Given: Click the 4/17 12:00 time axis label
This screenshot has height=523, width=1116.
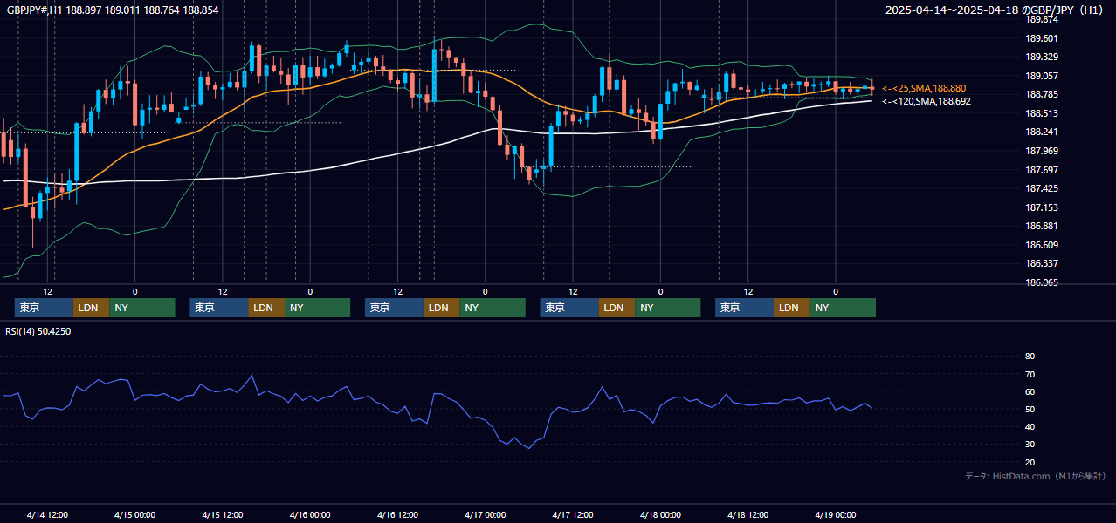Looking at the screenshot, I should (573, 514).
